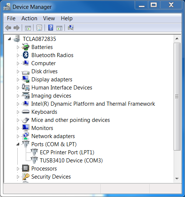Expand the Display adapters node
This screenshot has width=185, height=197.
pos(18,80)
